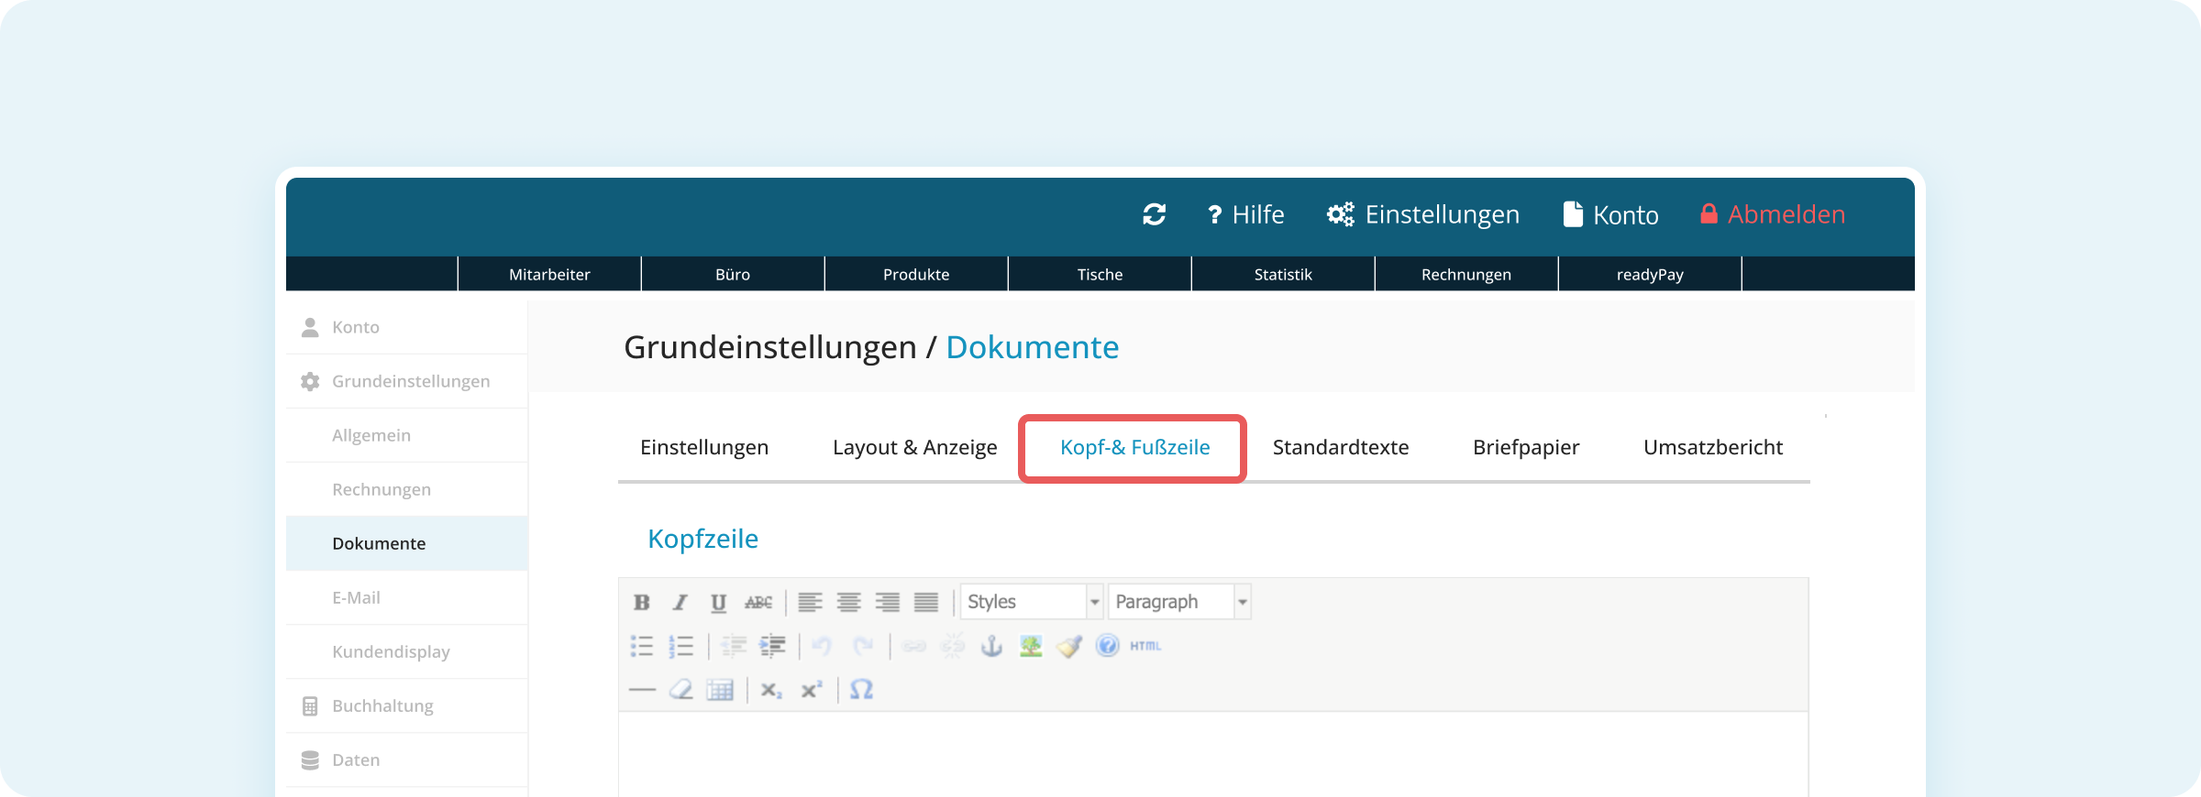Open Buchhaltung in the sidebar
This screenshot has width=2201, height=797.
407,705
